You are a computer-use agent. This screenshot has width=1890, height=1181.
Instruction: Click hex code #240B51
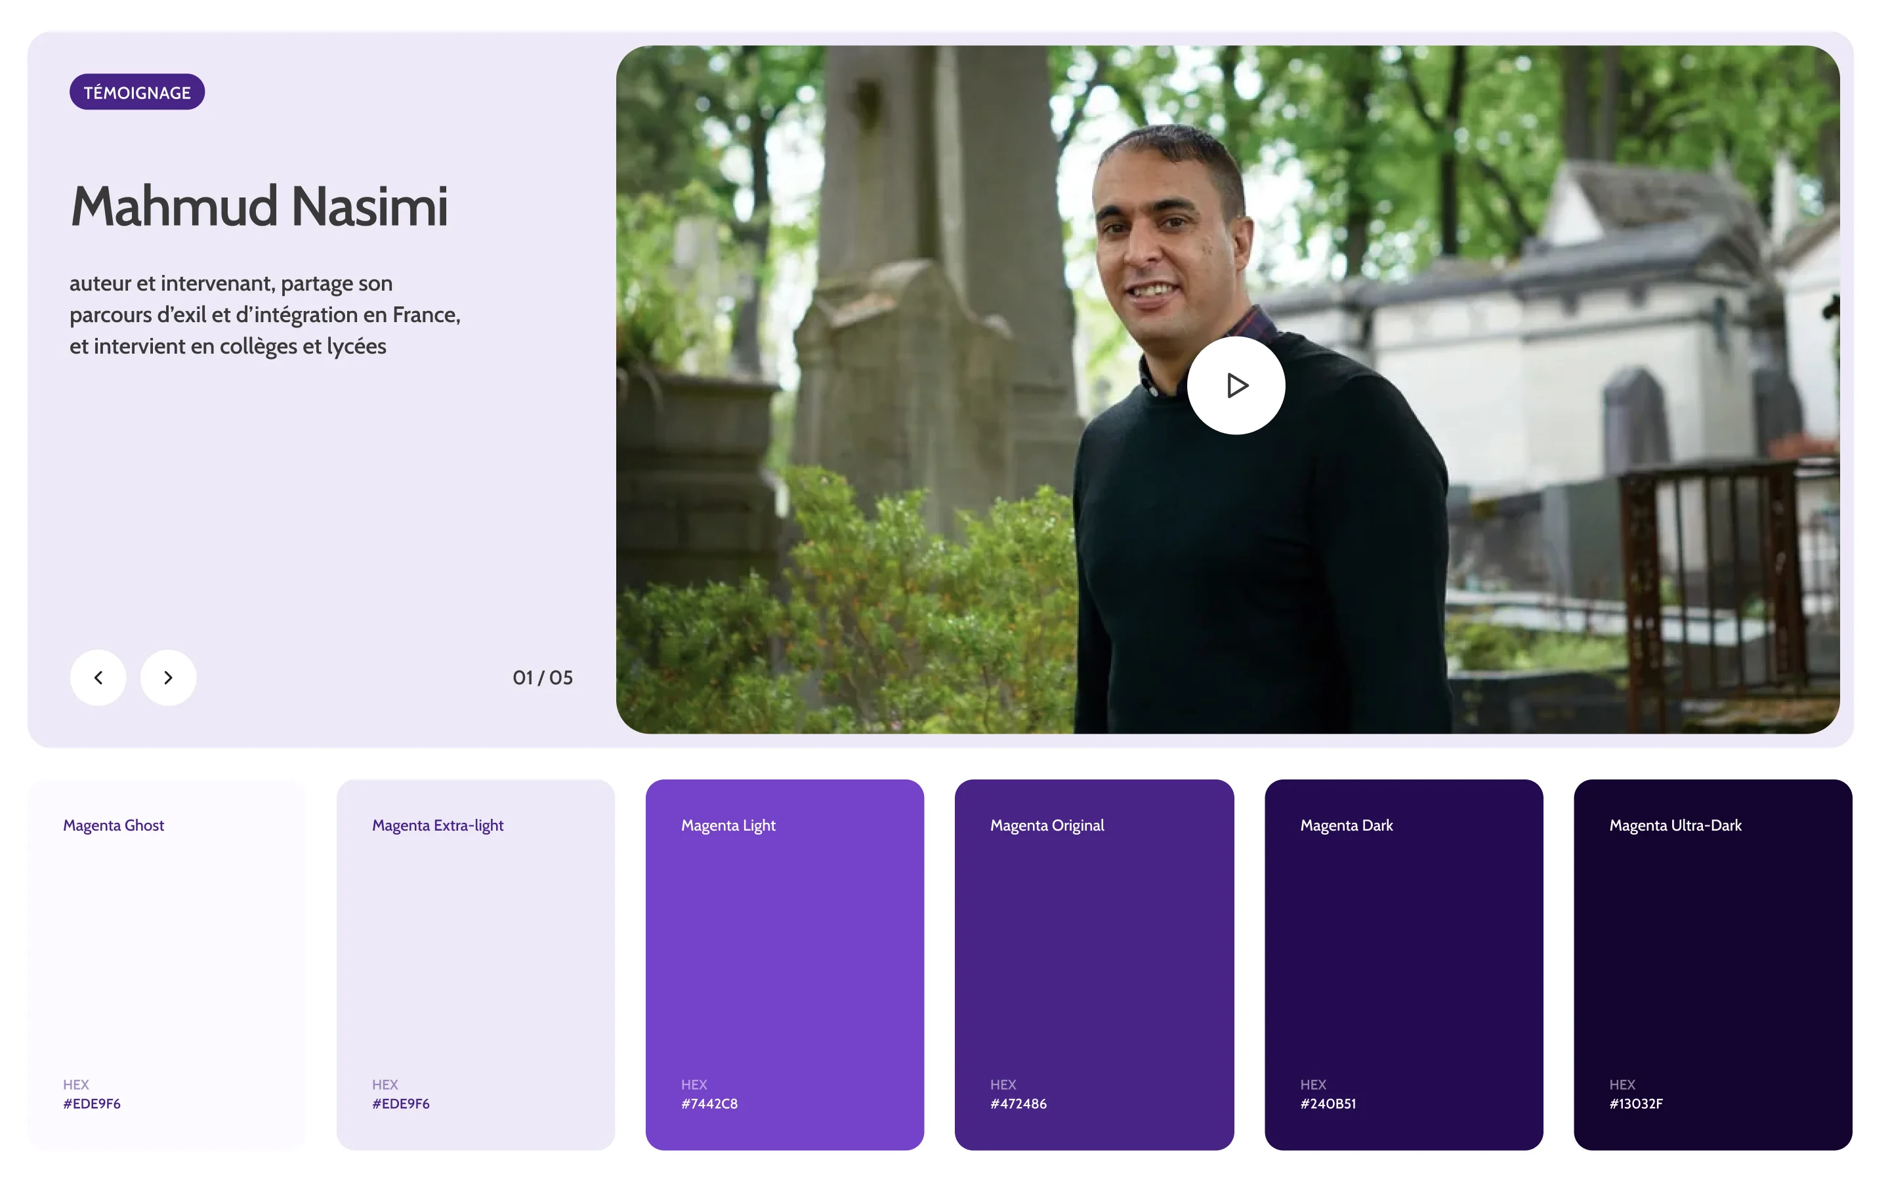(1327, 1103)
